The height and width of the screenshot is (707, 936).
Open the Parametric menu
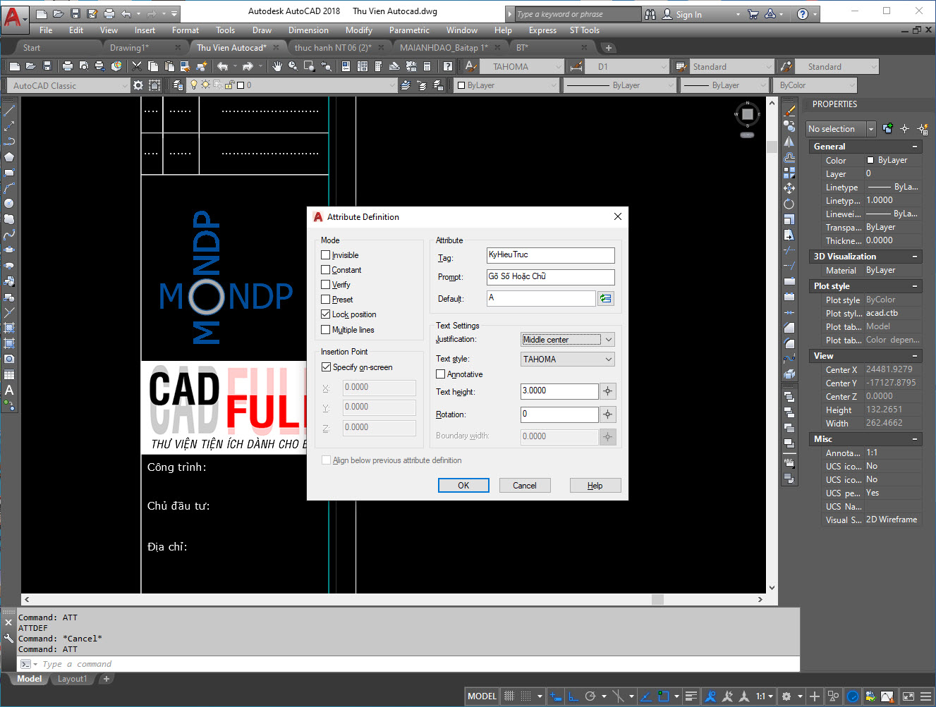coord(409,30)
